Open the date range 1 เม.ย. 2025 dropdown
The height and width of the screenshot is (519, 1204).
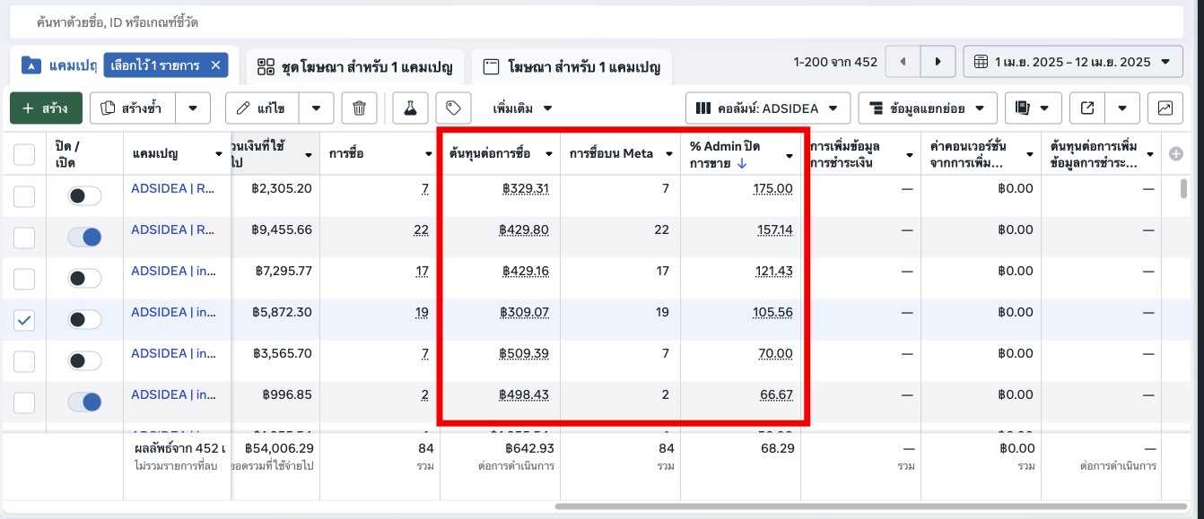tap(1072, 62)
